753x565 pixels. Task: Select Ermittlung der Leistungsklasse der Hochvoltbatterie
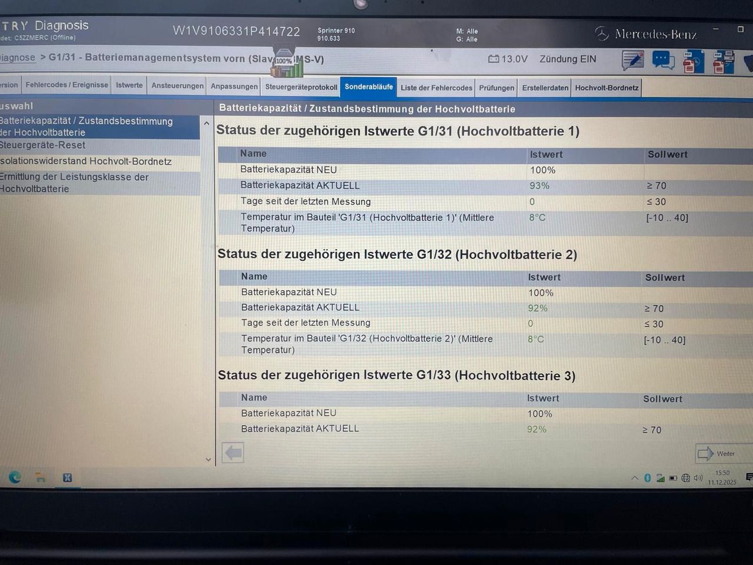(x=99, y=183)
